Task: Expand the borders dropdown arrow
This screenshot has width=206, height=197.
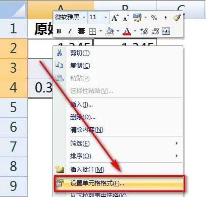Action: pyautogui.click(x=100, y=31)
